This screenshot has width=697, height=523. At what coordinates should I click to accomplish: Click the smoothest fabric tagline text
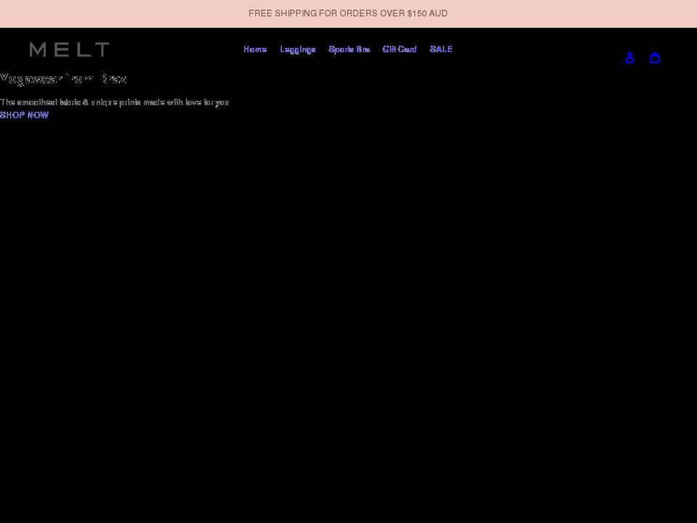[x=114, y=102]
